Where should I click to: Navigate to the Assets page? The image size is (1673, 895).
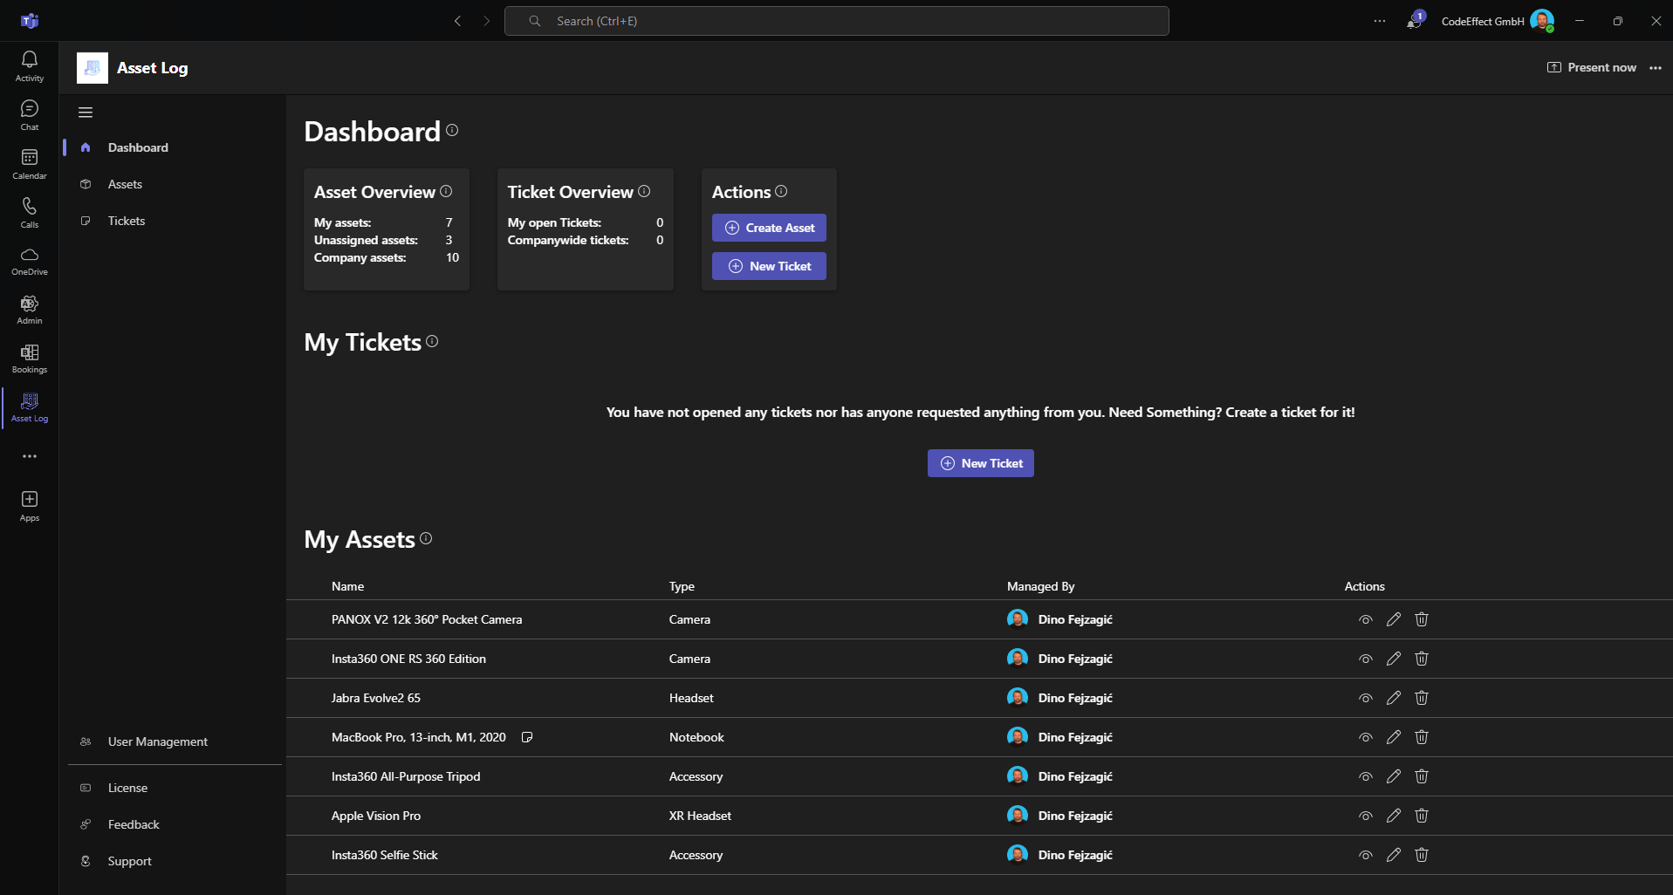click(x=125, y=184)
